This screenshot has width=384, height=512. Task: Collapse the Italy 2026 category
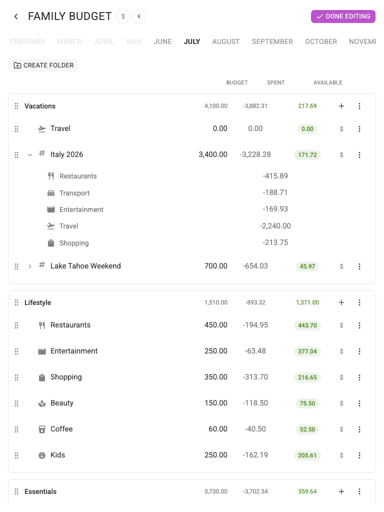point(29,155)
